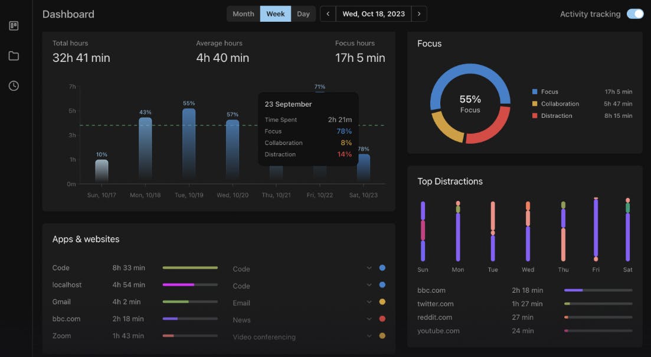Expand the Code row category dropdown

point(369,268)
